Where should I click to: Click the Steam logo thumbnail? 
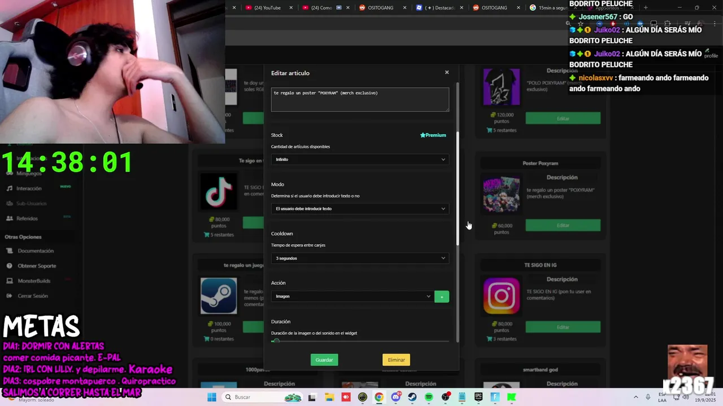(219, 295)
